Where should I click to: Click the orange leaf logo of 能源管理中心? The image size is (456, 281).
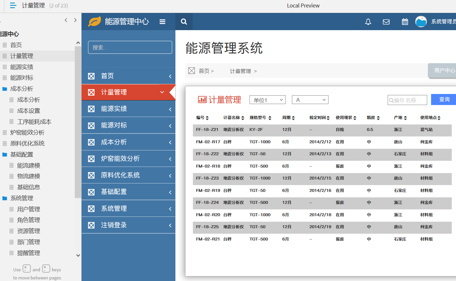95,22
